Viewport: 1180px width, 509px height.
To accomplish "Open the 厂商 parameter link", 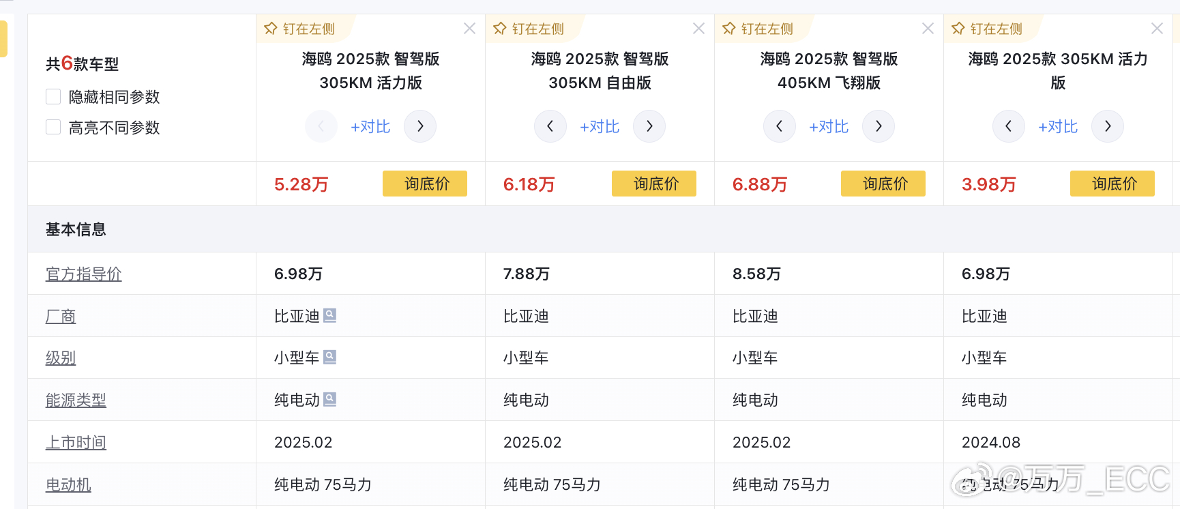I will [x=61, y=317].
